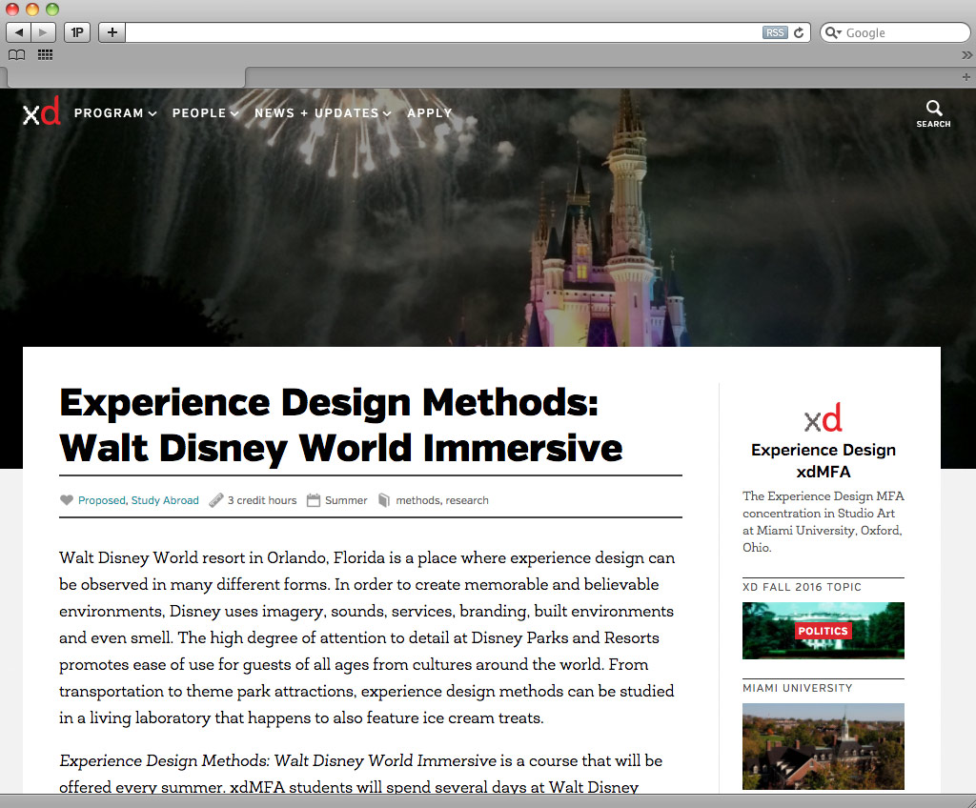The height and width of the screenshot is (808, 976).
Task: Focus the browser address bar
Action: point(443,32)
